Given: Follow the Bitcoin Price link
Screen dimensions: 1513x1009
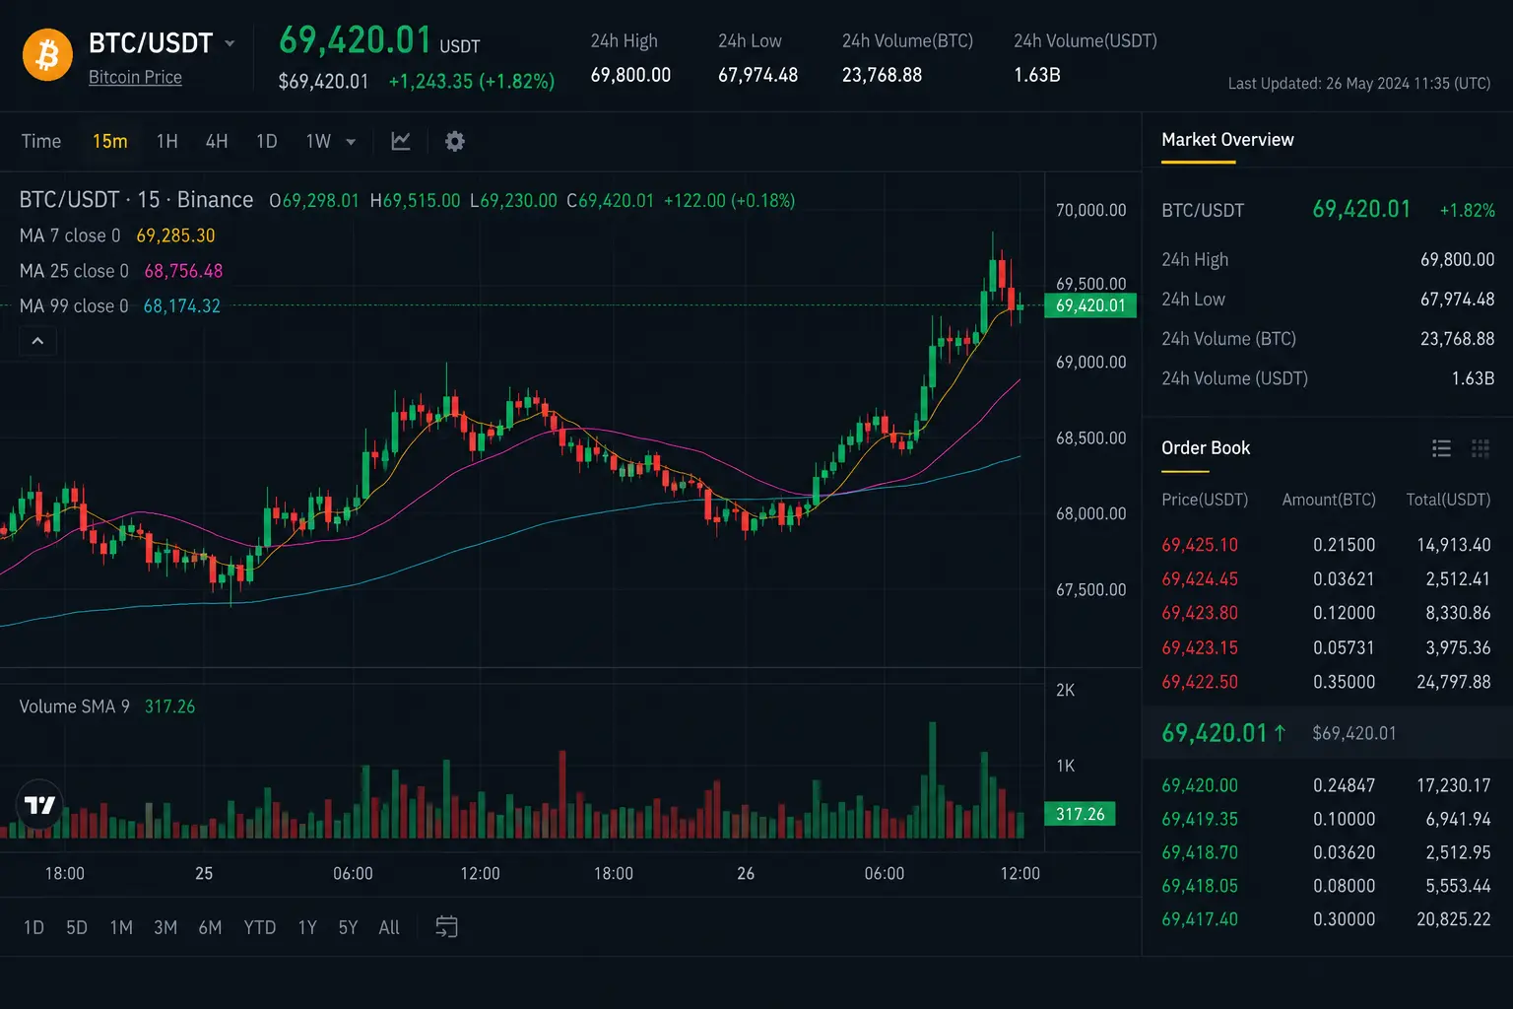Looking at the screenshot, I should pyautogui.click(x=135, y=77).
